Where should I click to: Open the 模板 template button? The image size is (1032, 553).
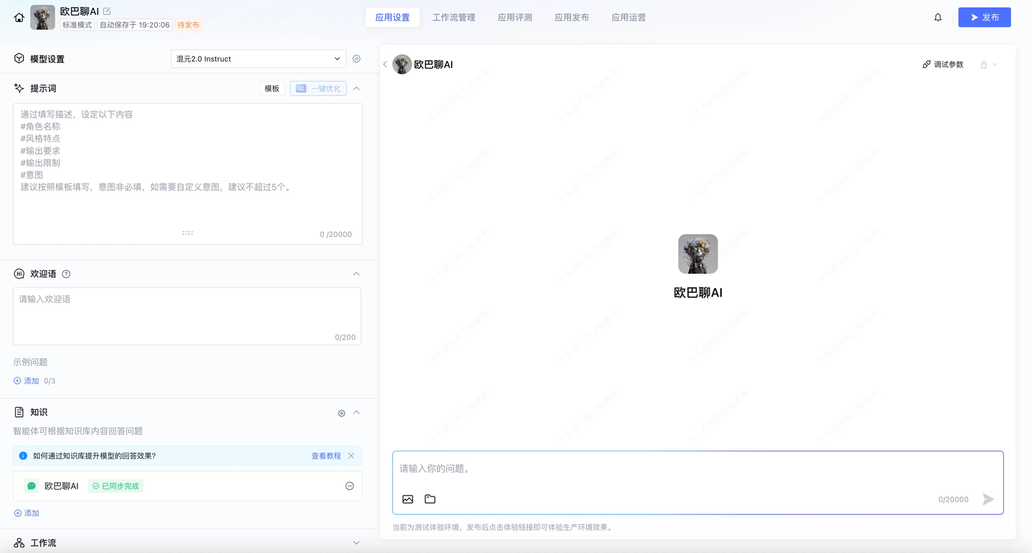pyautogui.click(x=272, y=88)
